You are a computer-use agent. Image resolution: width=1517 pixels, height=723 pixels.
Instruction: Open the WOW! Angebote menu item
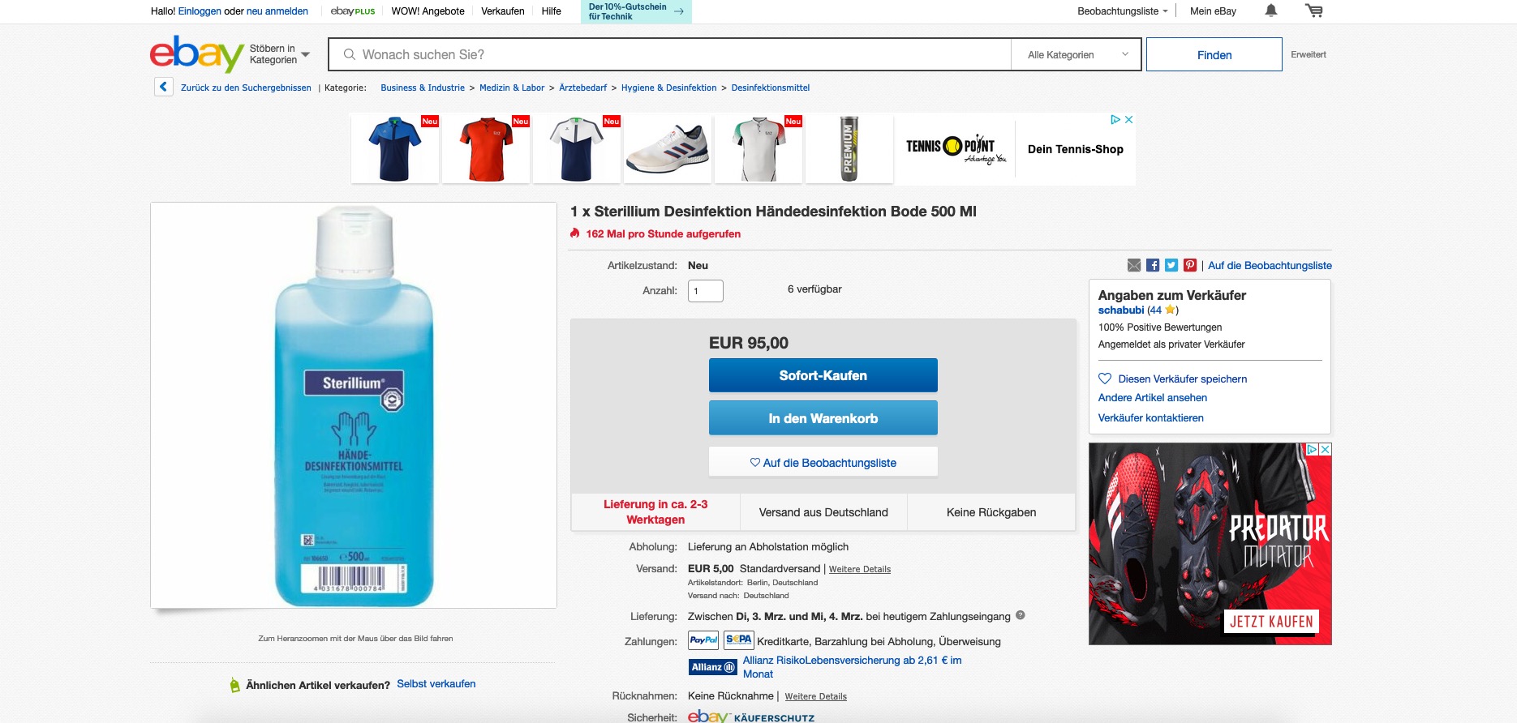coord(428,11)
